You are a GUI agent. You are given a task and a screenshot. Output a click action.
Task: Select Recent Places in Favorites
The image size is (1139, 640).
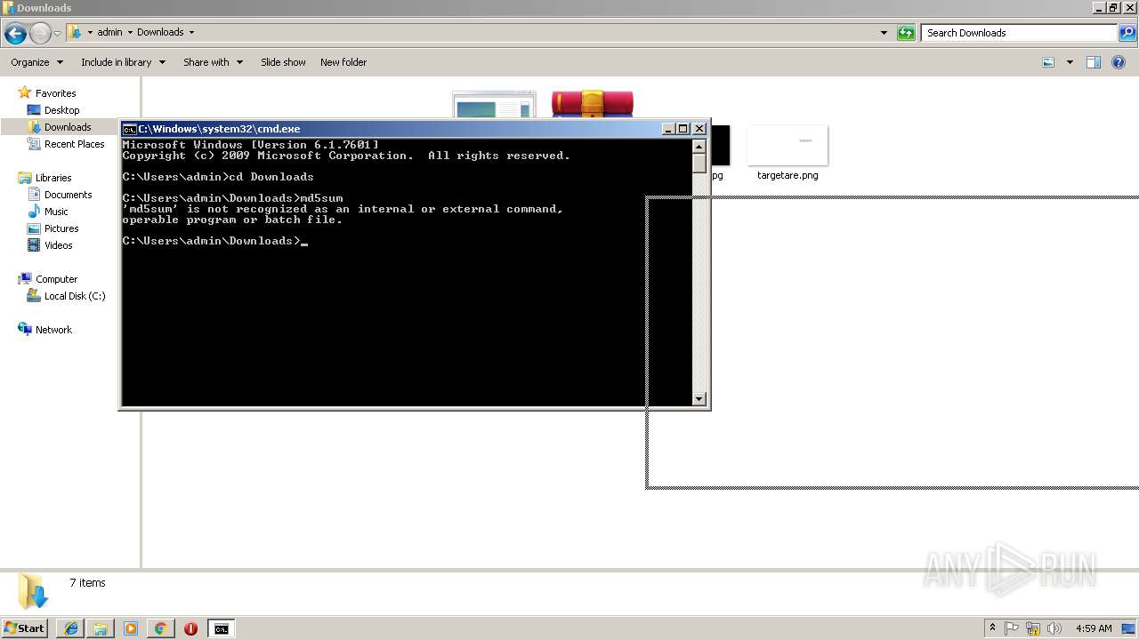pyautogui.click(x=74, y=144)
